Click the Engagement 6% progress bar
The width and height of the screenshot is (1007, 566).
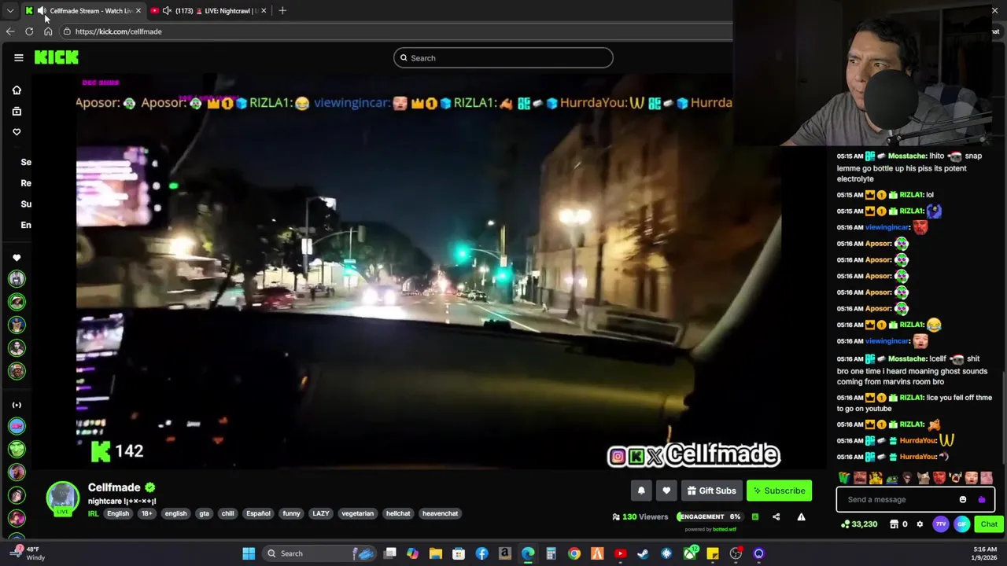point(709,516)
